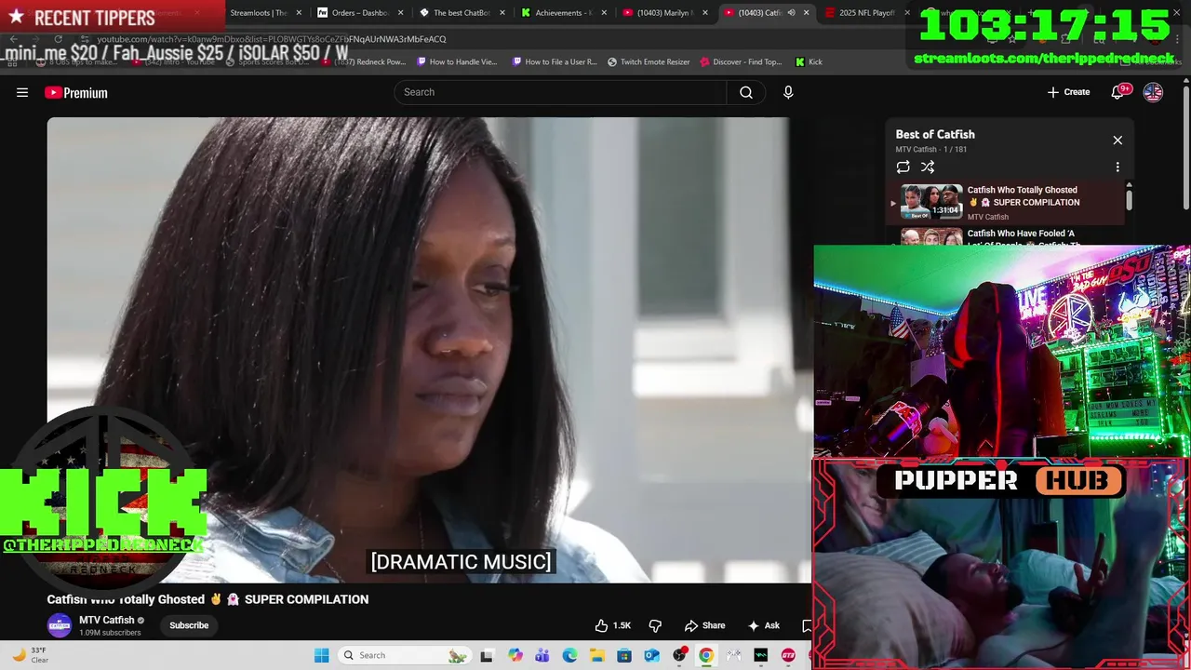
Task: Open MTV Catfish channel name link
Action: coord(107,620)
